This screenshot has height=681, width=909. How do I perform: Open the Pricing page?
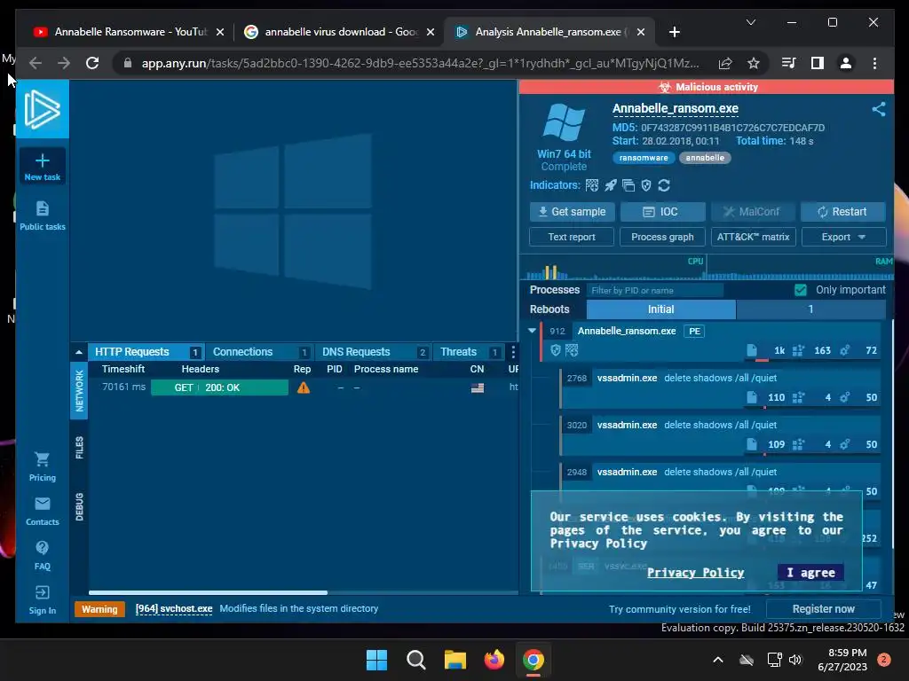(x=43, y=466)
